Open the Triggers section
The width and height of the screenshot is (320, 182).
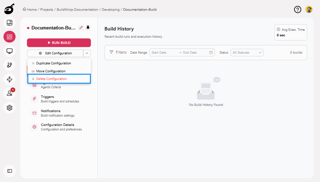[x=59, y=99]
